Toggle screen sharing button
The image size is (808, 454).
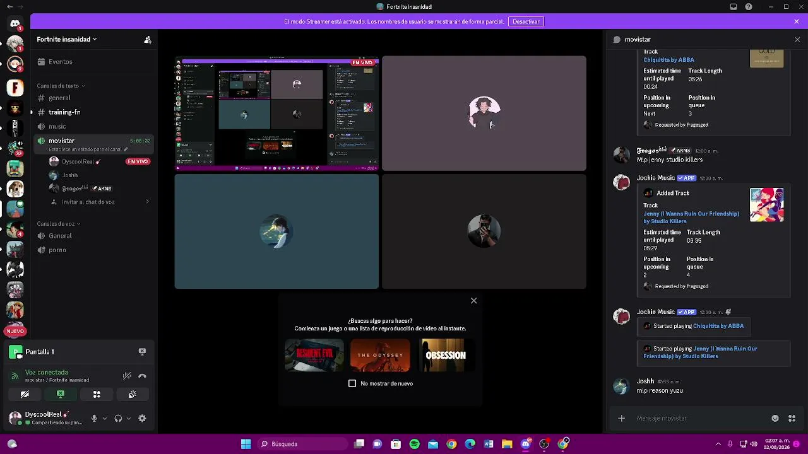tap(61, 394)
